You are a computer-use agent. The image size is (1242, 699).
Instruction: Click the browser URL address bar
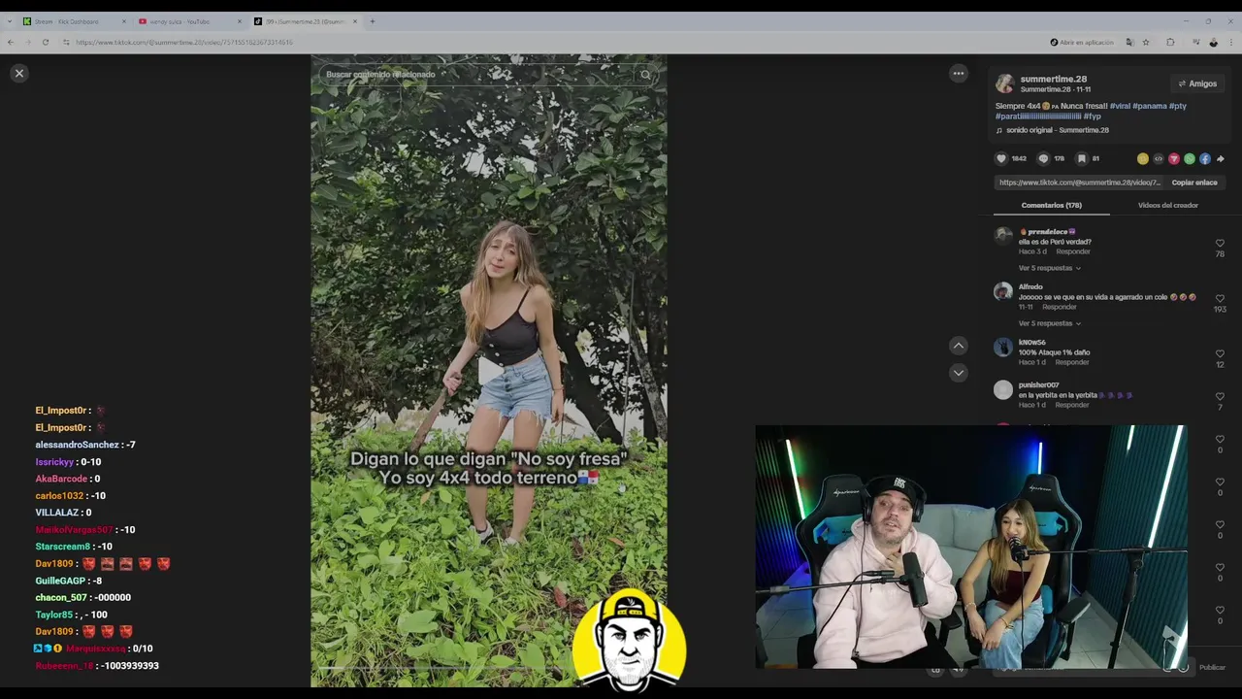[x=553, y=42]
